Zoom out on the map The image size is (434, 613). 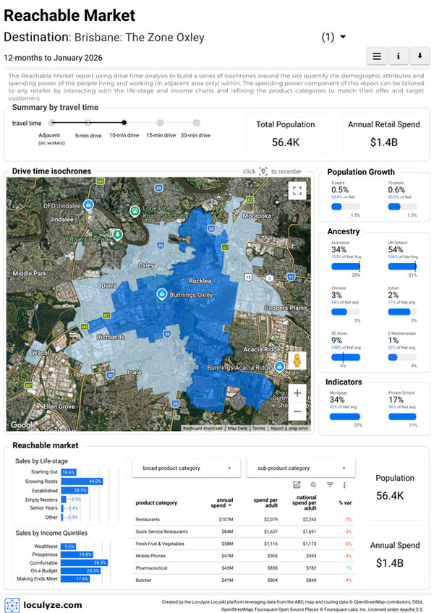point(297,411)
